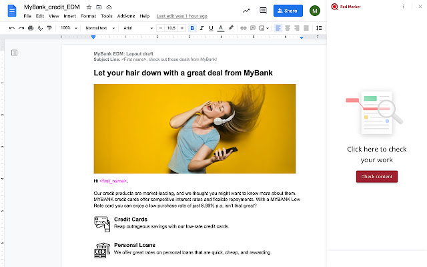
Task: Open the highlight color picker
Action: (x=231, y=28)
